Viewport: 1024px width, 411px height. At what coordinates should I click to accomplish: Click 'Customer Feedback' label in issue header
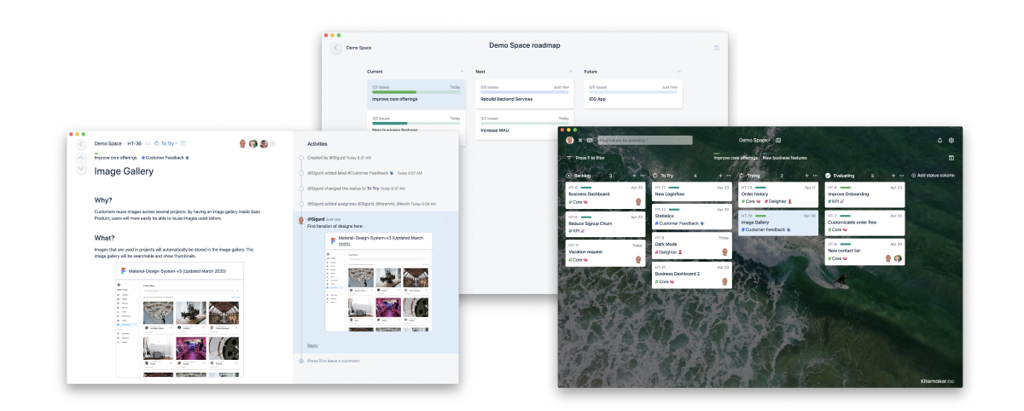click(166, 158)
